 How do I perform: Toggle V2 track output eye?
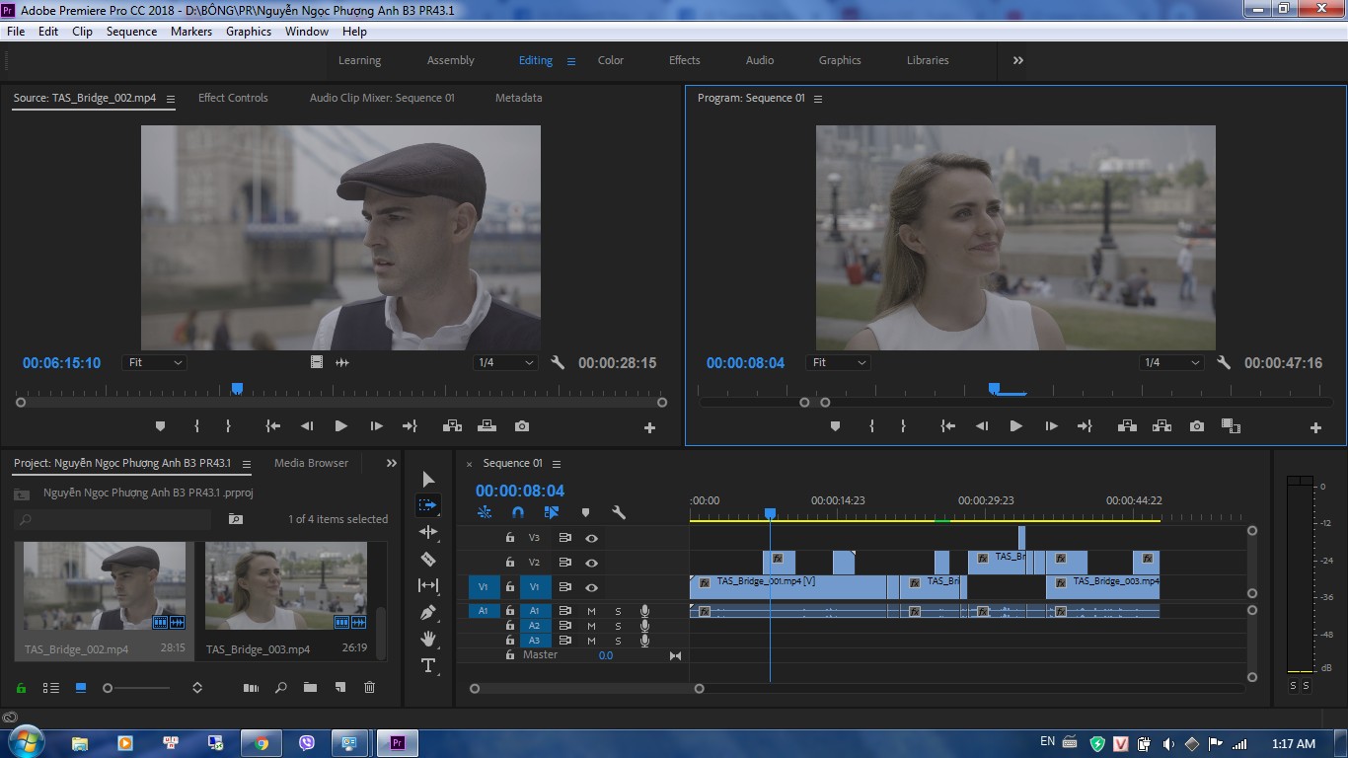click(x=591, y=563)
